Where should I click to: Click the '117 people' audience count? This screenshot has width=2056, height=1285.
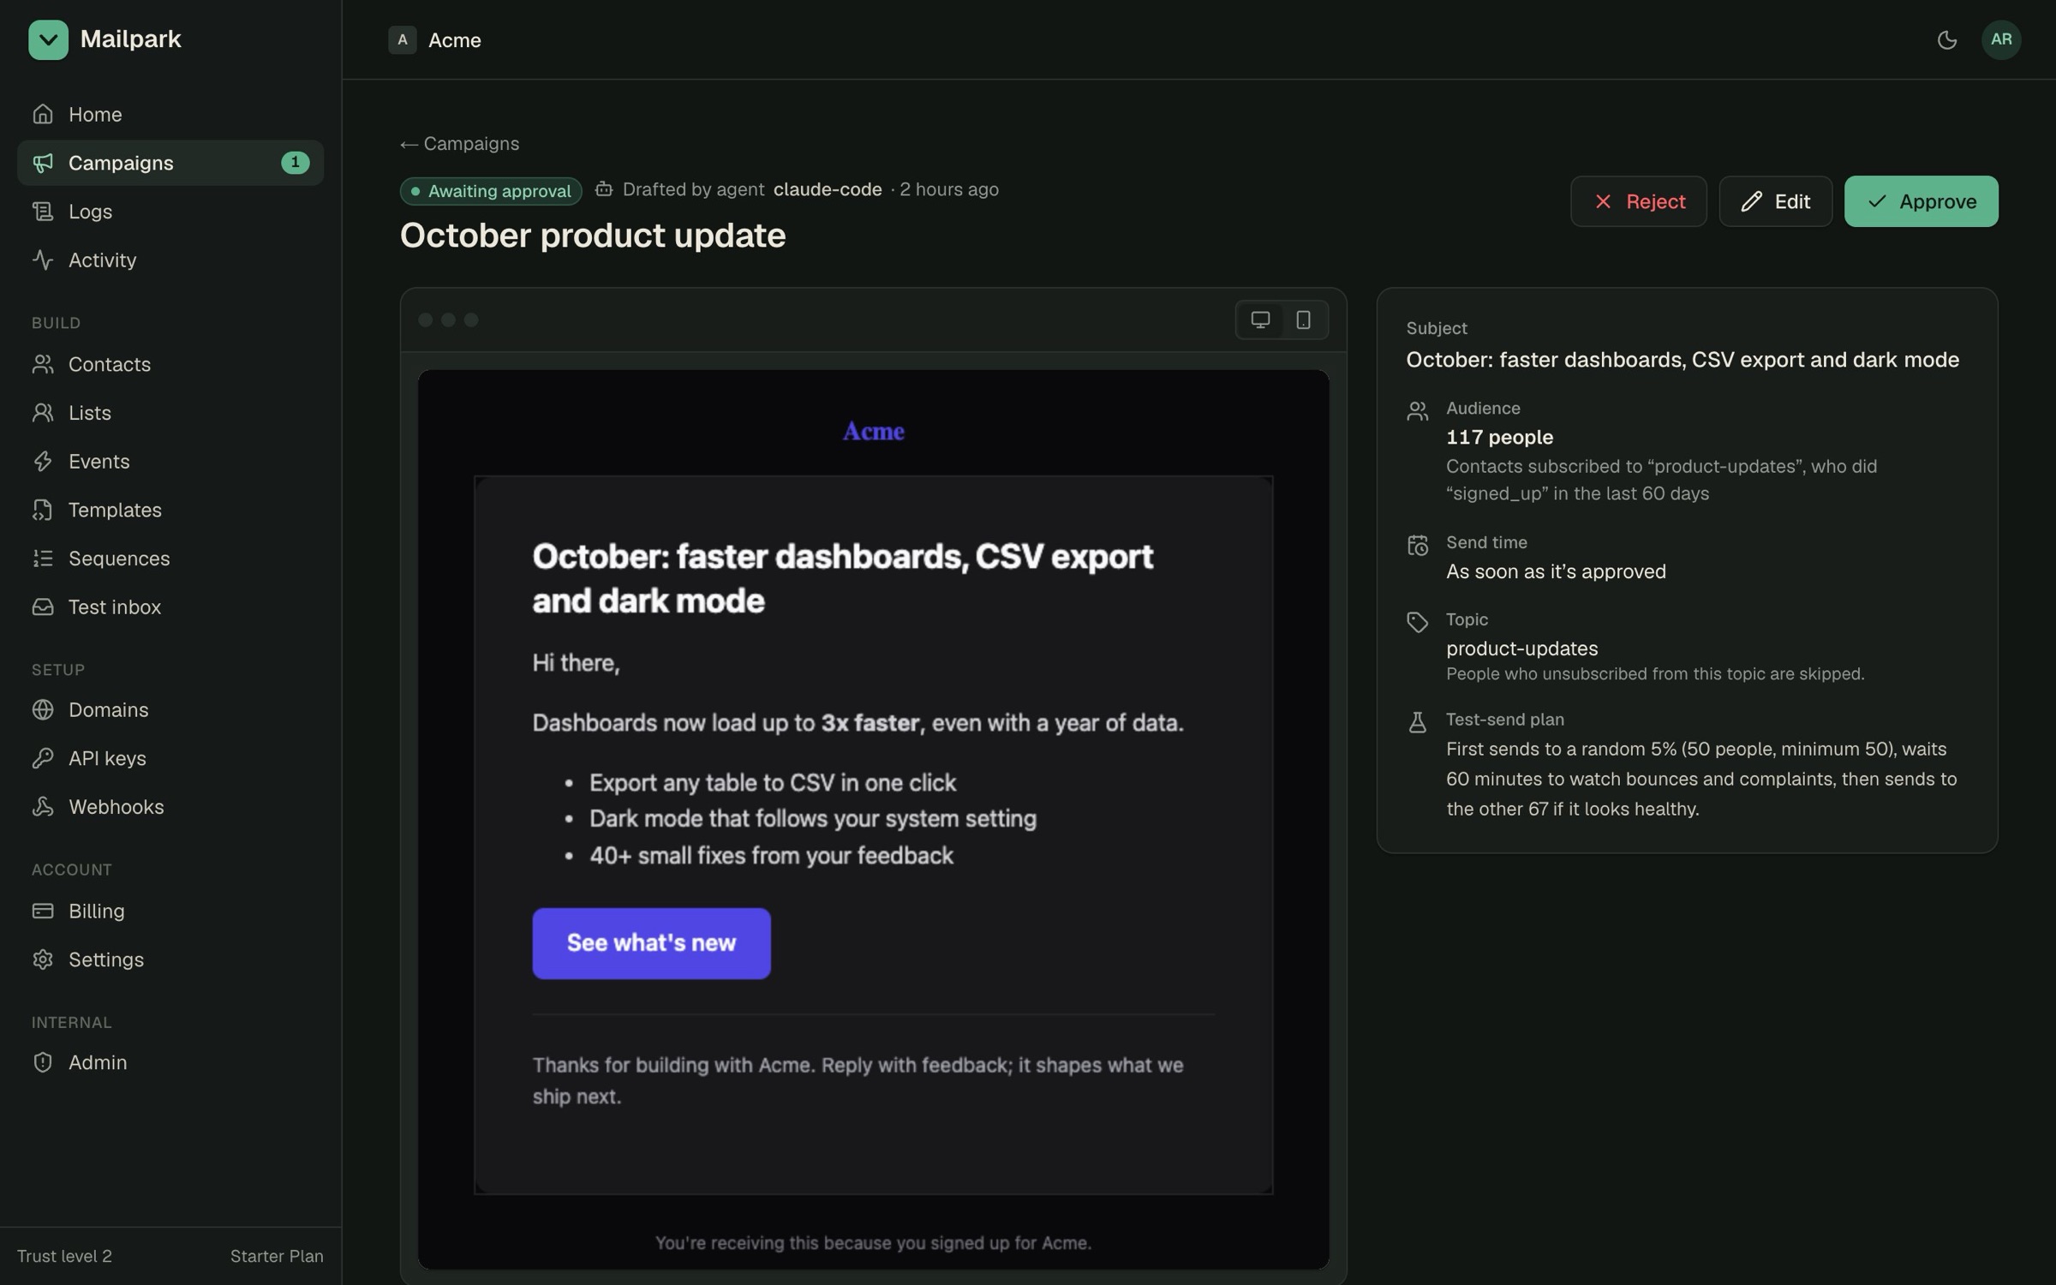1499,438
